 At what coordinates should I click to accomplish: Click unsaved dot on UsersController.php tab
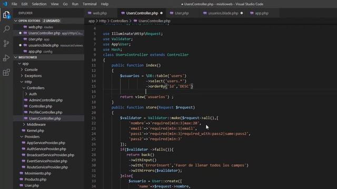tap(162, 13)
